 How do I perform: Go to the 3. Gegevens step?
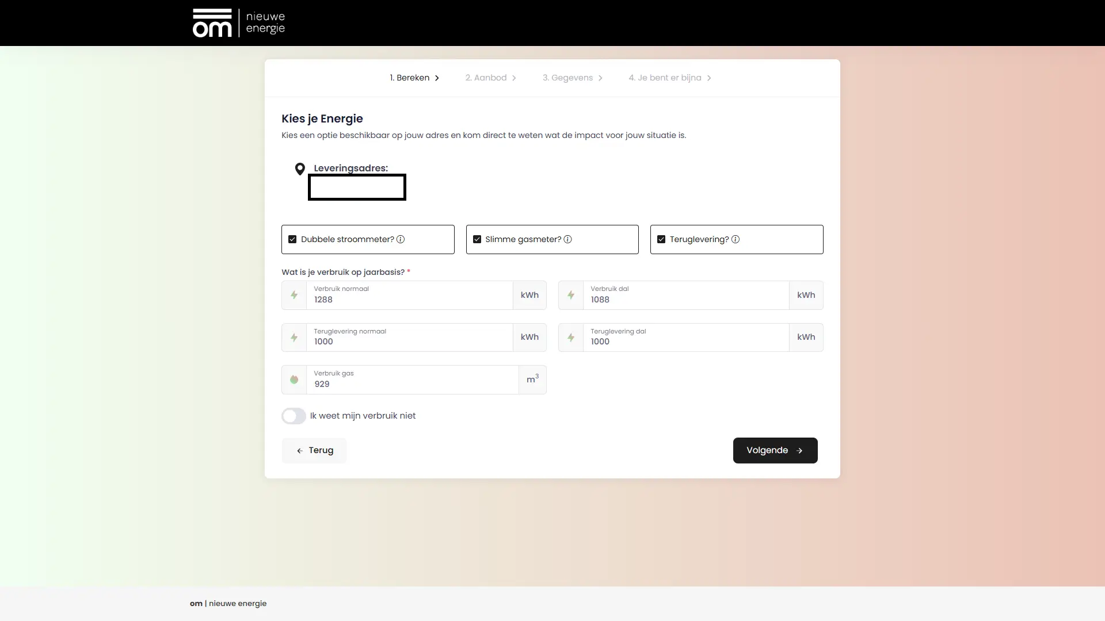click(567, 78)
